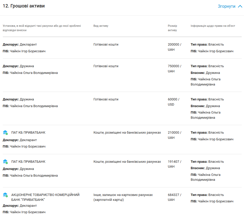This screenshot has width=244, height=215.
Task: Click the 'Вид активу' column header
Action: [x=101, y=26]
